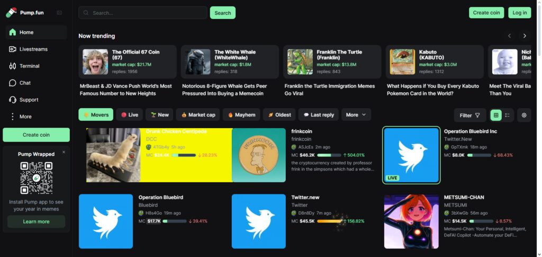Open the display settings gear icon
Image resolution: width=542 pixels, height=257 pixels.
tap(524, 115)
